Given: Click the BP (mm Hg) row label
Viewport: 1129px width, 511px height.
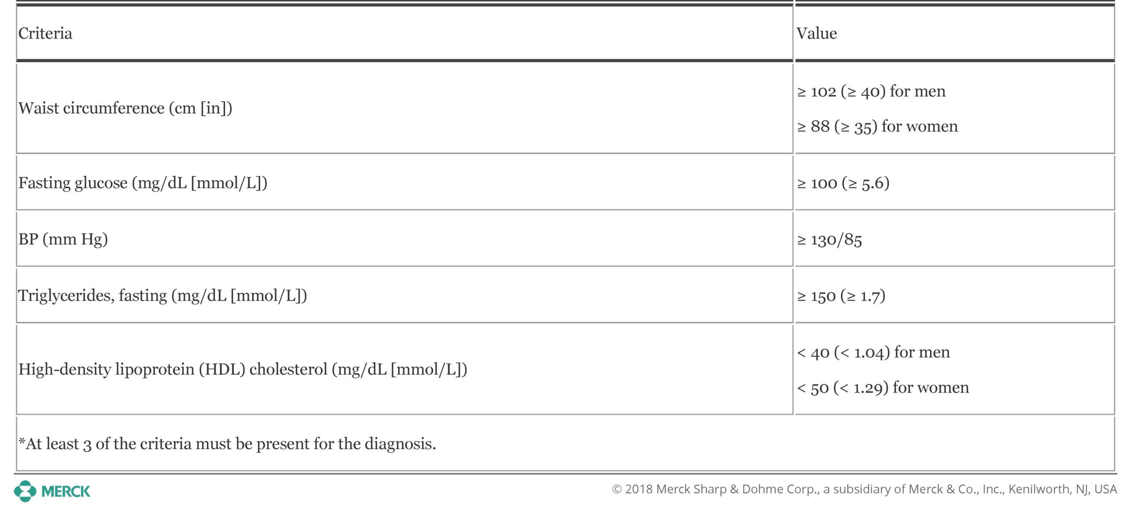Looking at the screenshot, I should 63,239.
